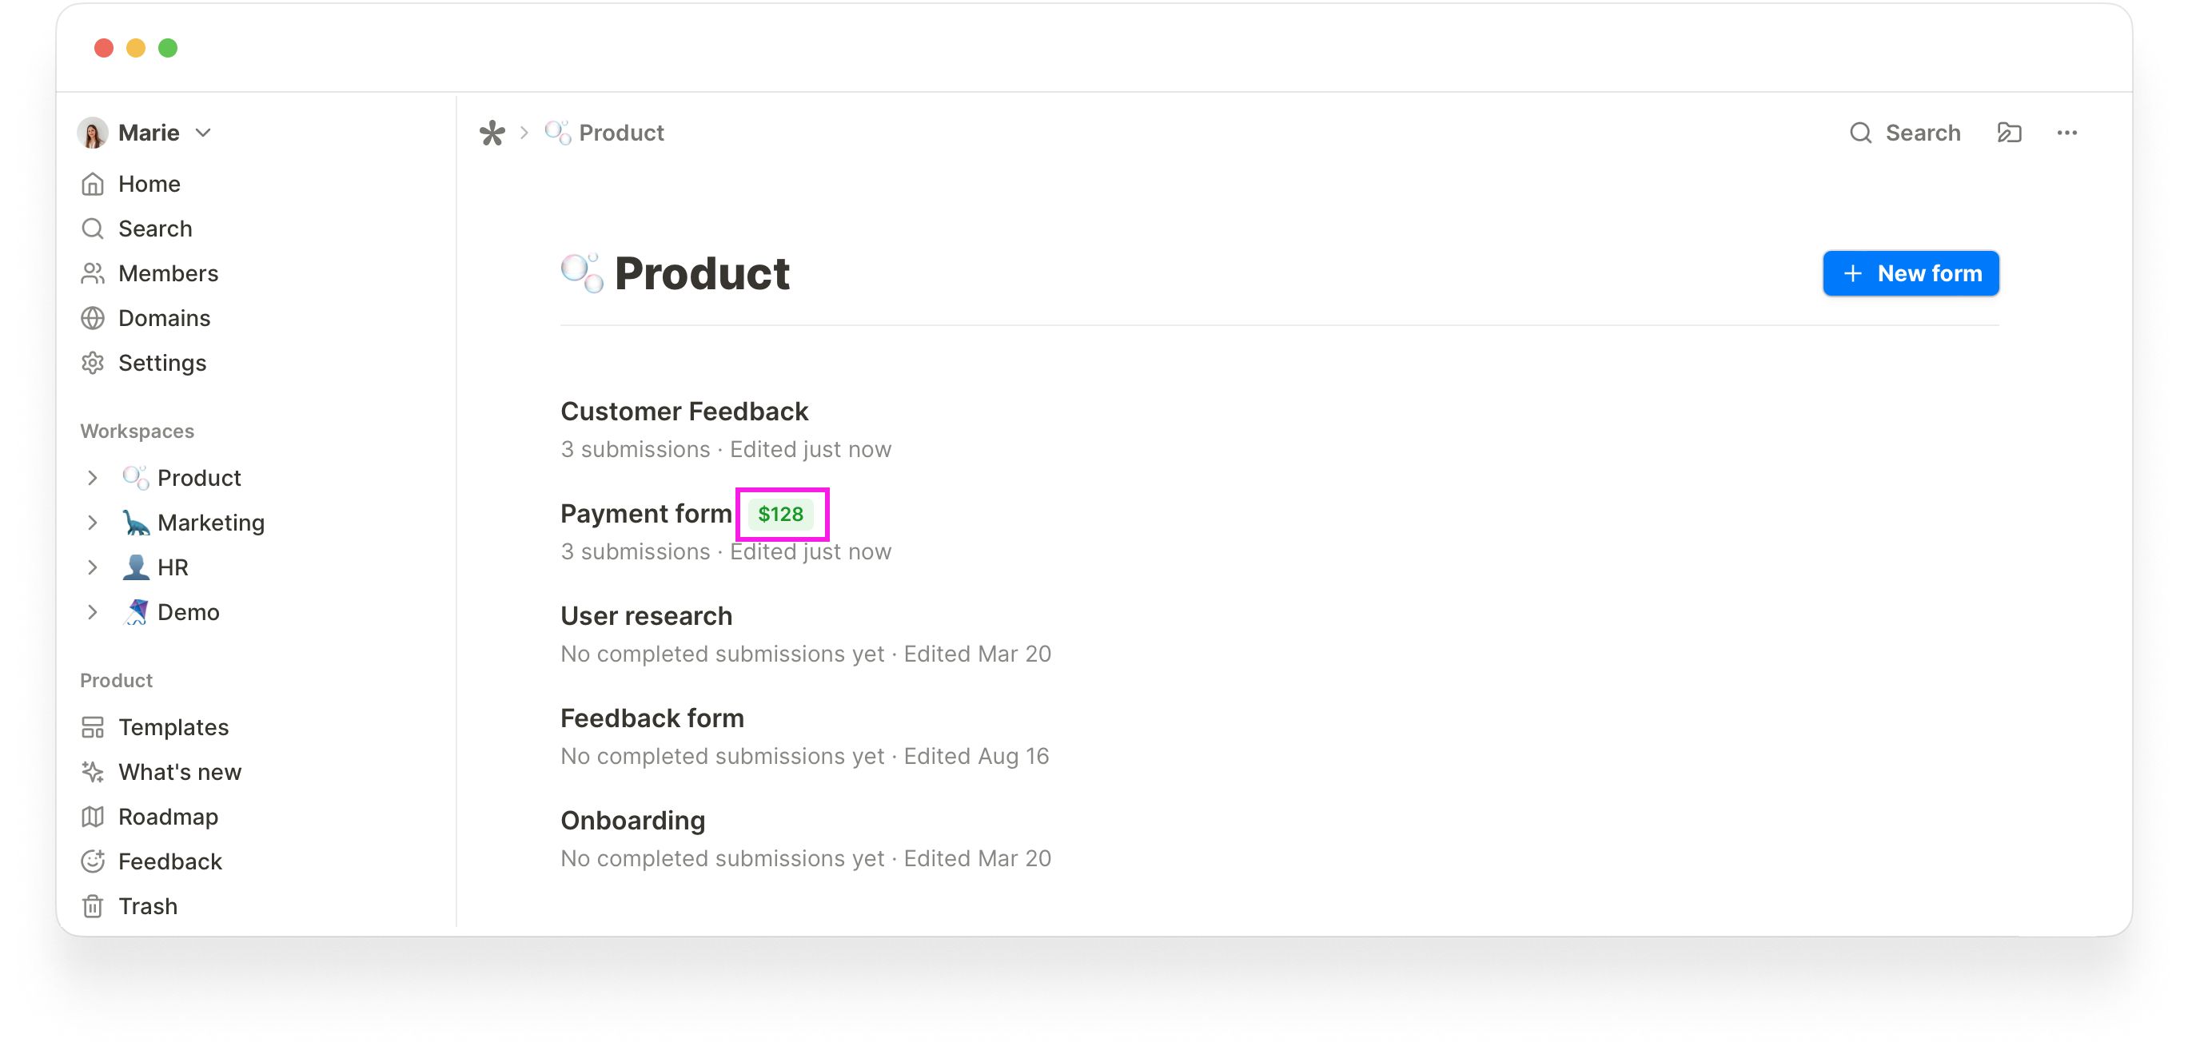Viewport: 2188px width, 1058px height.
Task: Click the New form button
Action: (1911, 273)
